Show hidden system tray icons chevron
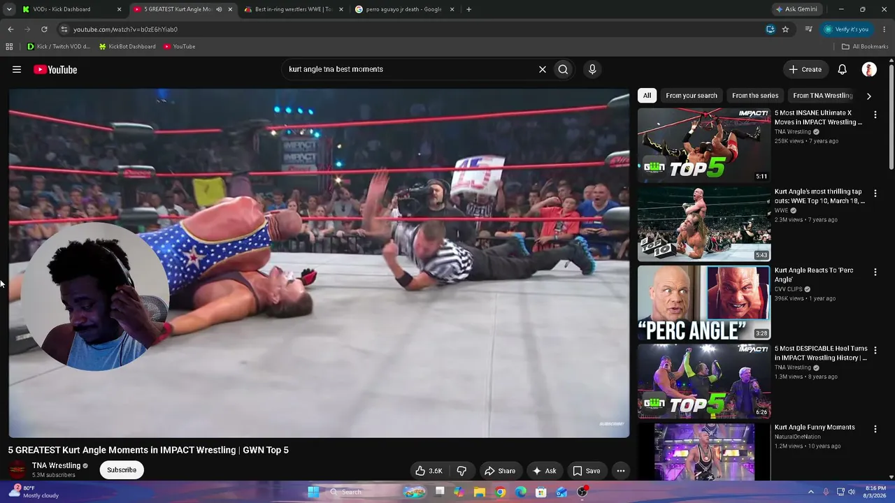The width and height of the screenshot is (895, 503). tap(812, 492)
